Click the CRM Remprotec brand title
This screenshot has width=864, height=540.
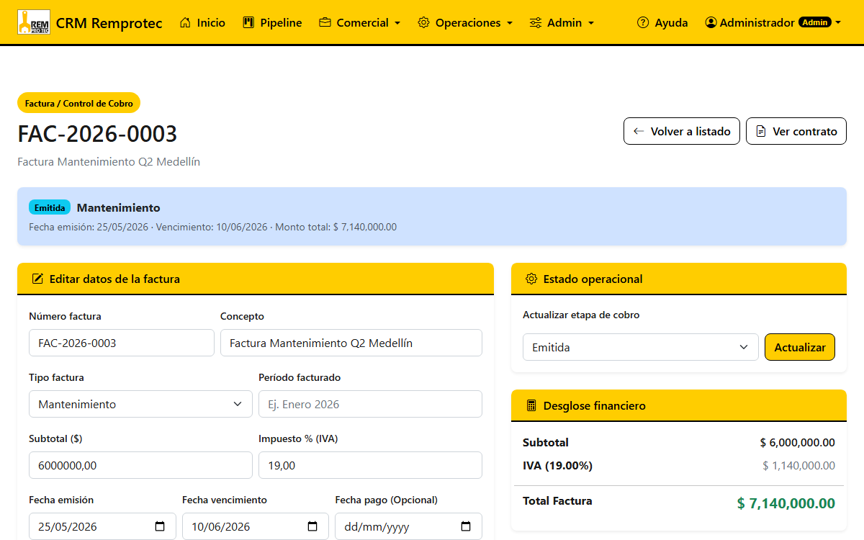click(x=109, y=23)
